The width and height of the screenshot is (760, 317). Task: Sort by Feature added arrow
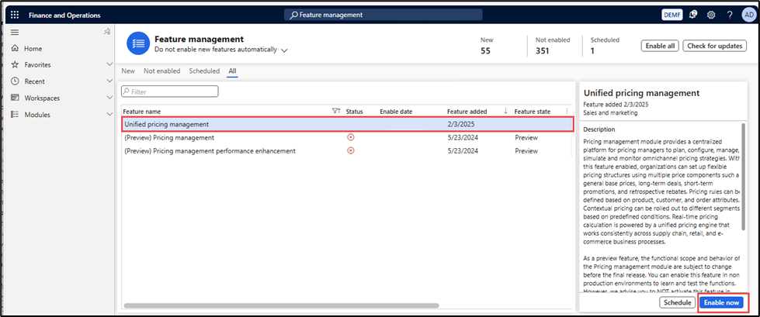click(x=505, y=112)
